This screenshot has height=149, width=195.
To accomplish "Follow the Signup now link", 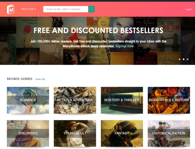I will [125, 46].
